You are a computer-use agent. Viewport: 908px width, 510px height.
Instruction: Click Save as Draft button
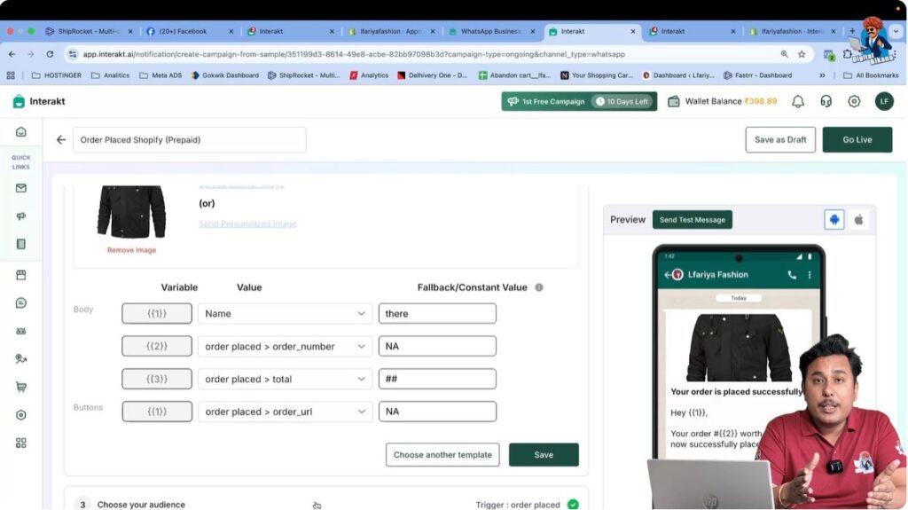point(780,139)
